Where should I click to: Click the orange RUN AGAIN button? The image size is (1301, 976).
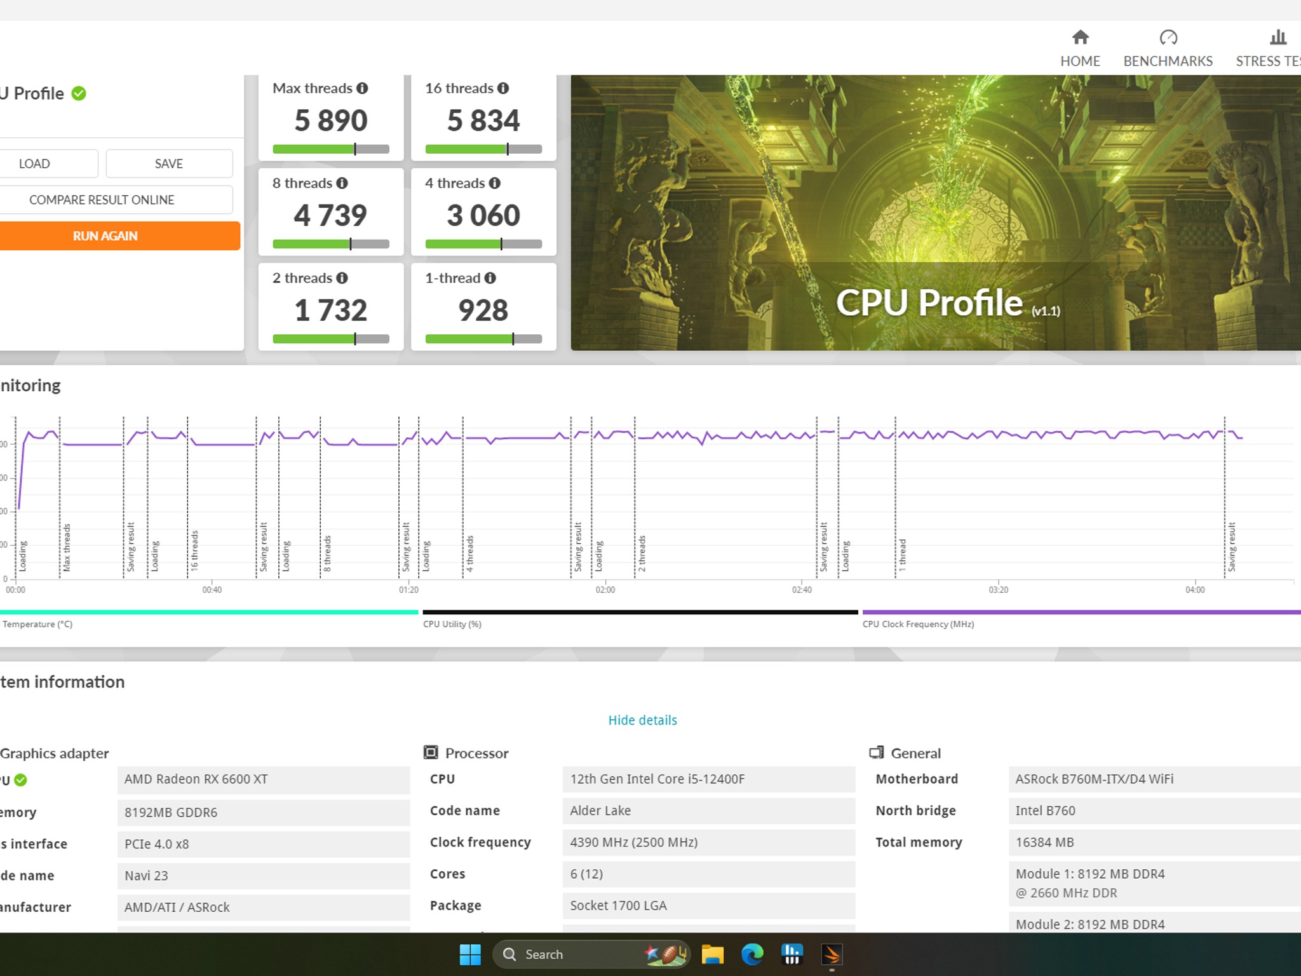[105, 236]
